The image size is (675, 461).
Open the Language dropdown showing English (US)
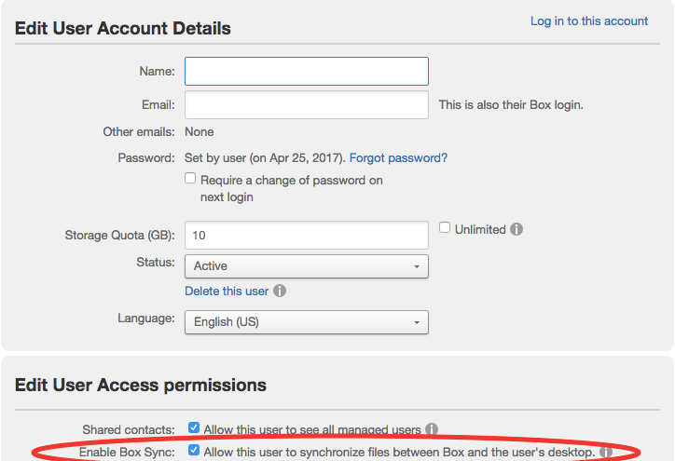[307, 322]
